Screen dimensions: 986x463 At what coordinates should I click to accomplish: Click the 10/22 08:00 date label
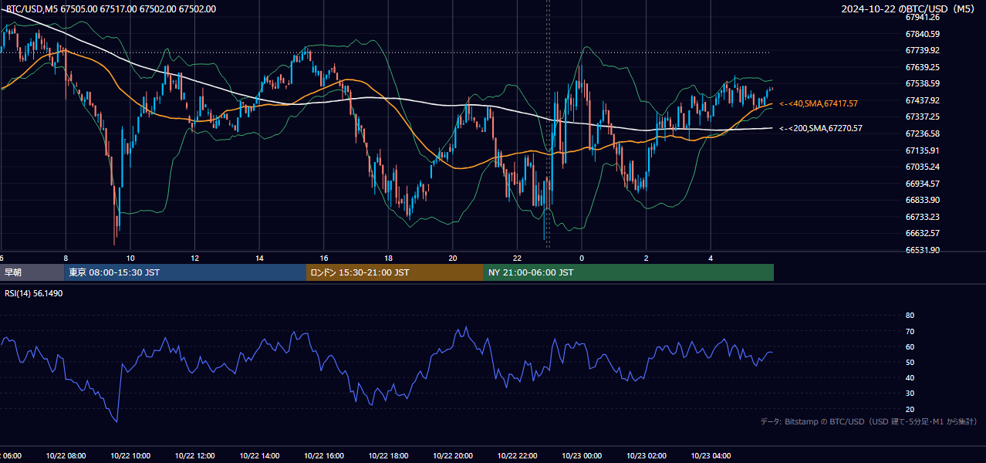(x=66, y=456)
